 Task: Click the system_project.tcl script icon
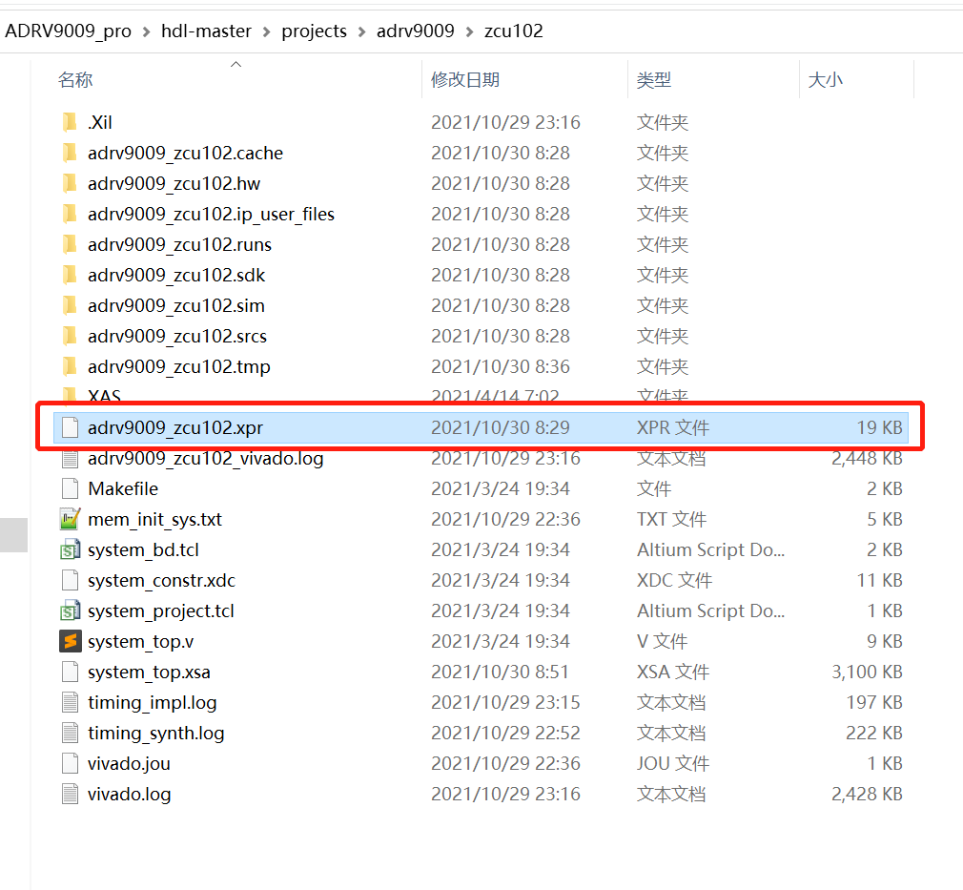tap(70, 611)
